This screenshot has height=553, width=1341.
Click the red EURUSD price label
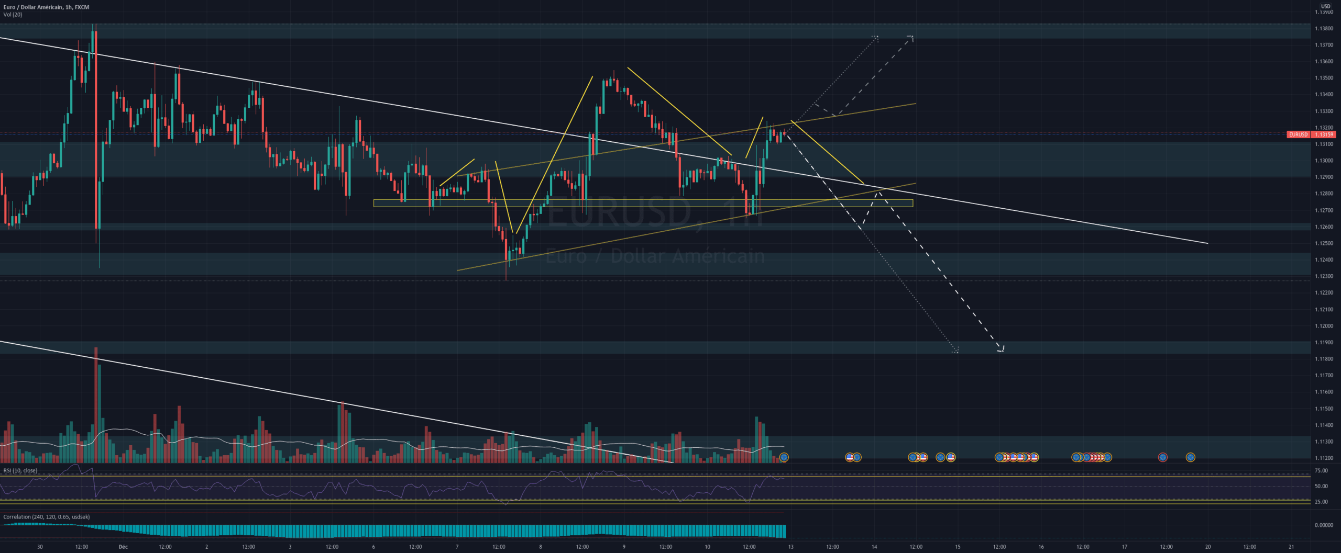pos(1298,134)
